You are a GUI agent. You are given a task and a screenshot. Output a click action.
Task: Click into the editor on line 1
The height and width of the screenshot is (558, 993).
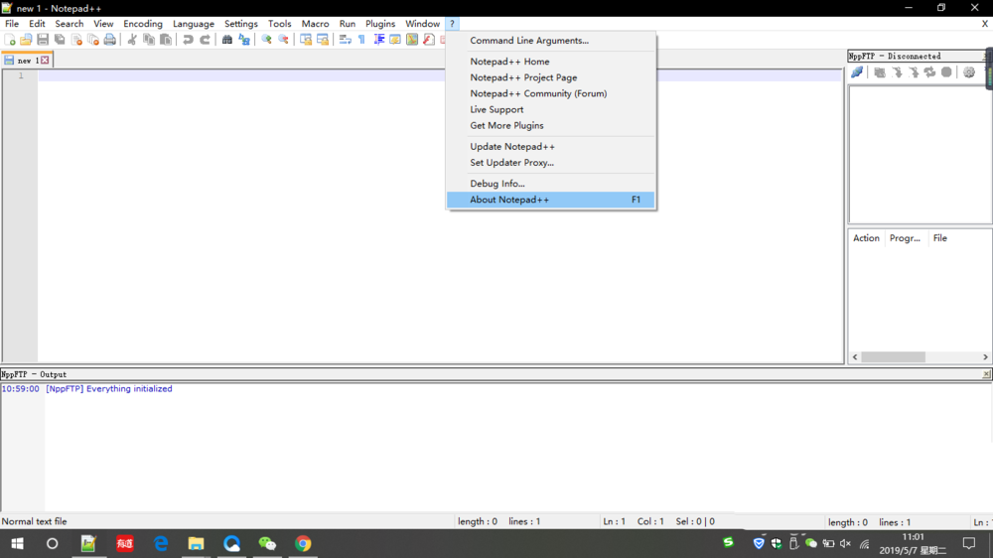point(440,76)
